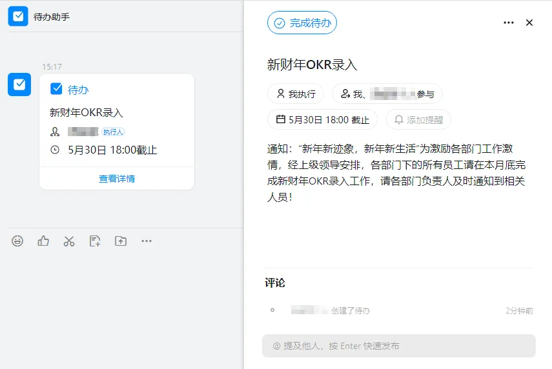Click the blue checkbox icon on 待办 card
Image resolution: width=552 pixels, height=369 pixels.
tap(56, 89)
